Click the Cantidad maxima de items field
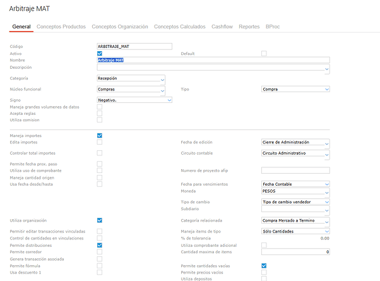Viewport: 380px width, 281px height. [x=295, y=252]
